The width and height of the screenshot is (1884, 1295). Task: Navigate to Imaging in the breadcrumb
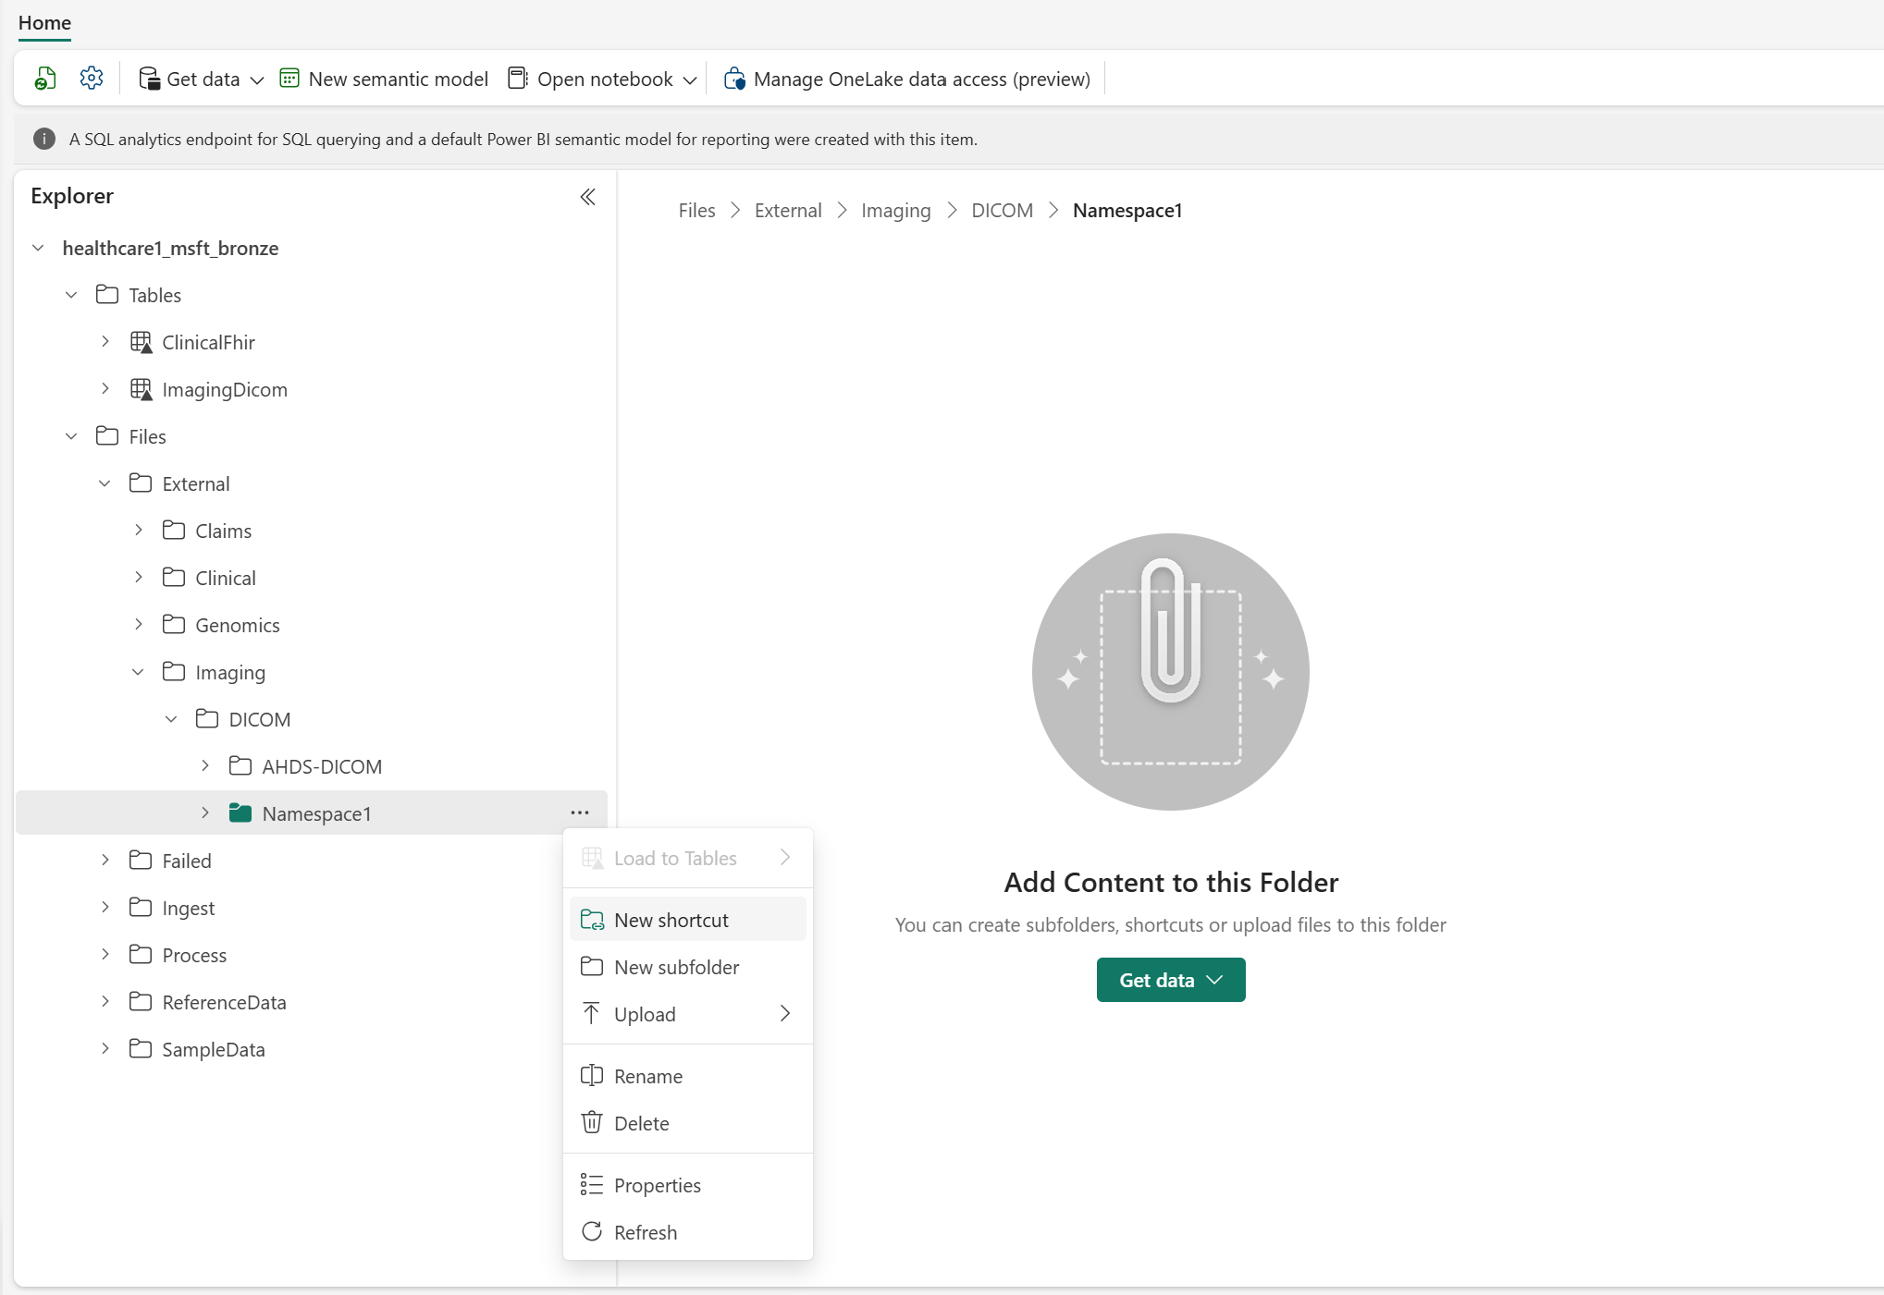(x=896, y=211)
